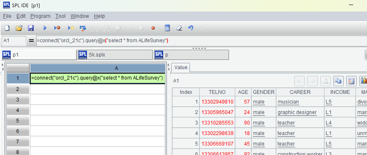Toggle breakpoint with the red circle icon
The height and width of the screenshot is (155, 367).
(153, 28)
